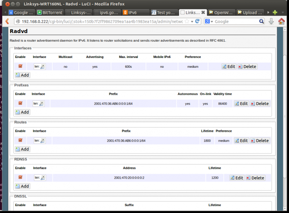The image size is (289, 213).
Task: Toggle the Enable checkbox in the Routes row
Action: pos(21,140)
